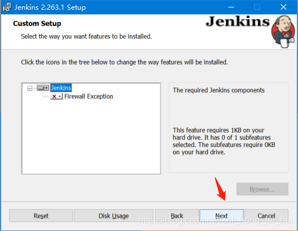Click the 'Jenkins 2.263.1 Setup' title text
The image size is (298, 231).
point(50,7)
